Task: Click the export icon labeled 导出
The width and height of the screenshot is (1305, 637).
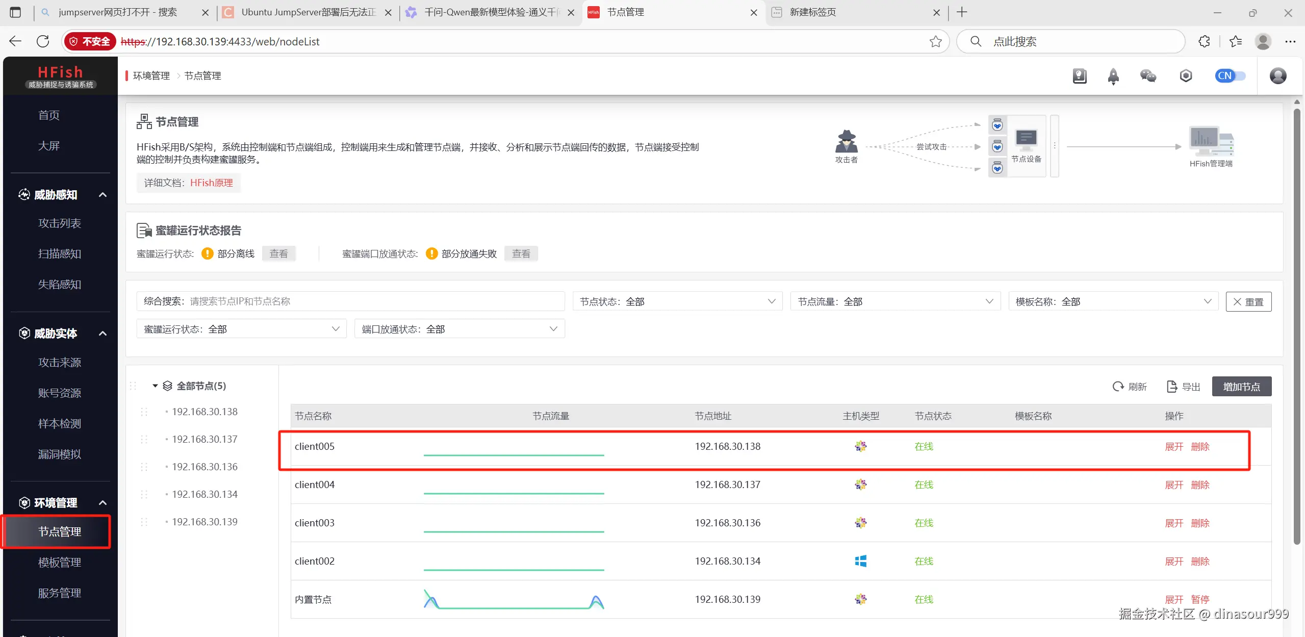Action: click(x=1171, y=387)
